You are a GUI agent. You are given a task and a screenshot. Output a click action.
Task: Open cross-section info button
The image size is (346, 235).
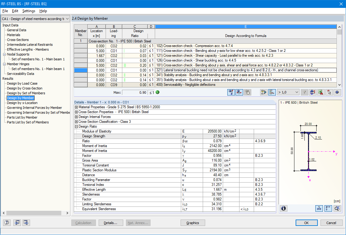[284, 208]
